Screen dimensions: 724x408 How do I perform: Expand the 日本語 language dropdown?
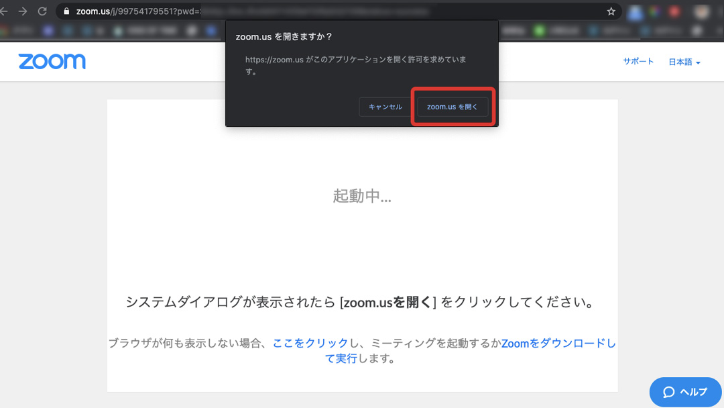(684, 62)
